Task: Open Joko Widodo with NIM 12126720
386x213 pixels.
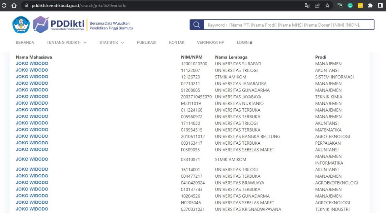Action: pyautogui.click(x=32, y=77)
